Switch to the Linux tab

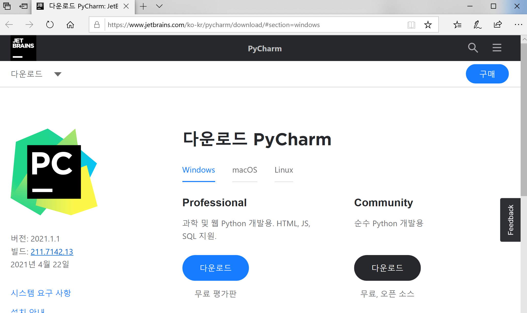pos(284,170)
